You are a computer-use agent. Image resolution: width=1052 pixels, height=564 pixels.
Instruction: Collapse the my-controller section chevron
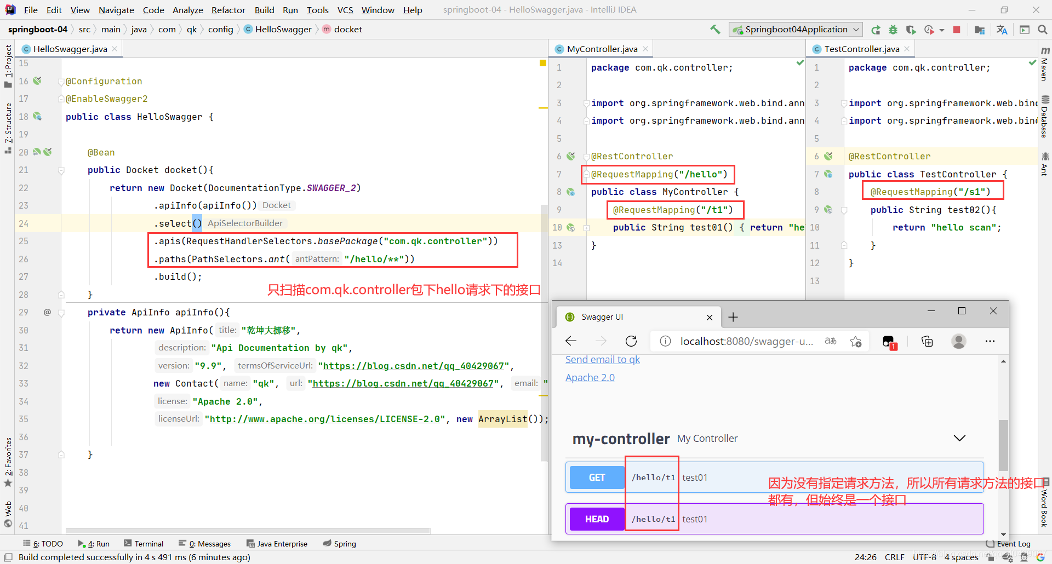pos(959,438)
